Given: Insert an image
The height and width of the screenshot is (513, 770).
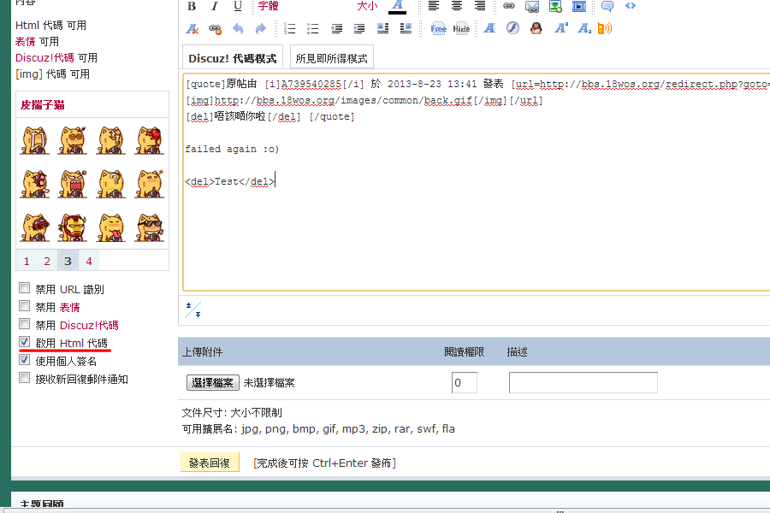Looking at the screenshot, I should 555,6.
